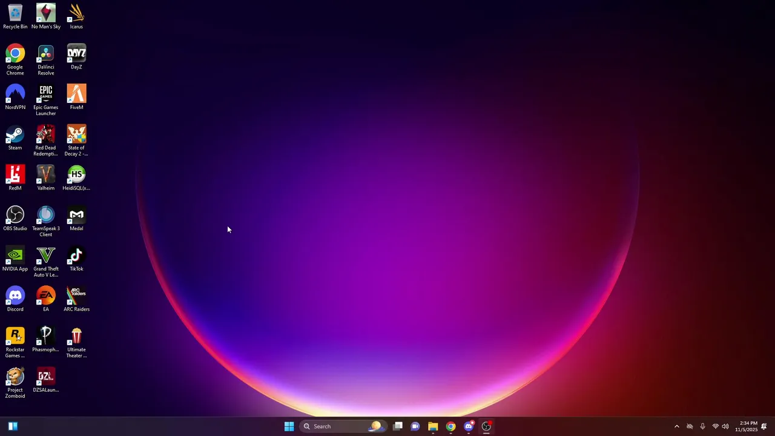
Task: Select the Medal desktop shortcut
Action: 76,218
